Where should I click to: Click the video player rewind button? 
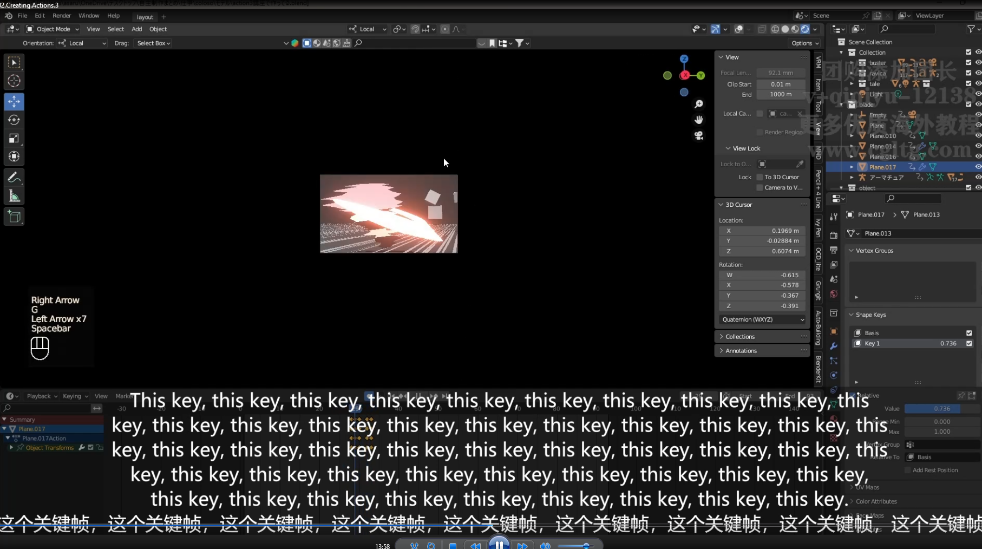click(475, 546)
